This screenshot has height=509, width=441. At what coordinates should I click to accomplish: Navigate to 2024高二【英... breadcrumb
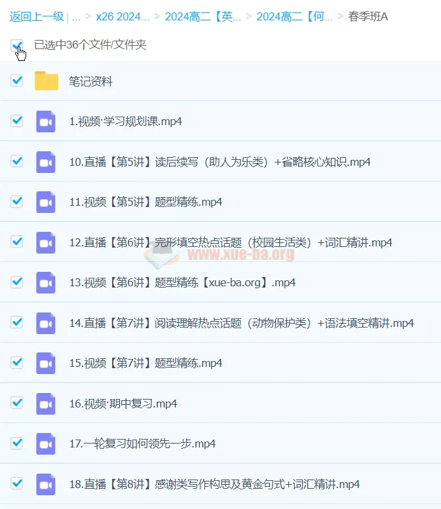pos(202,16)
